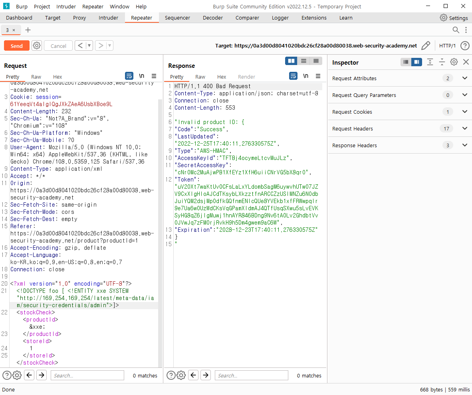
Task: Collapse all Inspector sections
Action: [x=442, y=62]
